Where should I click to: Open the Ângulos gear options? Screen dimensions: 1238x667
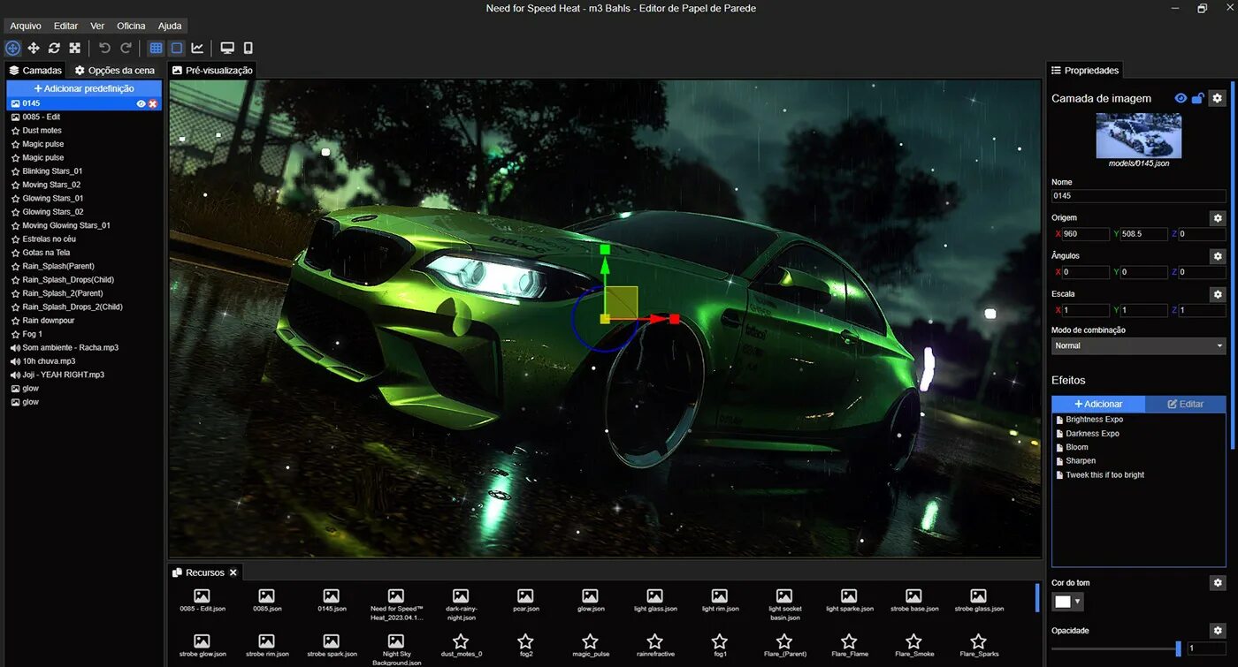click(1218, 256)
